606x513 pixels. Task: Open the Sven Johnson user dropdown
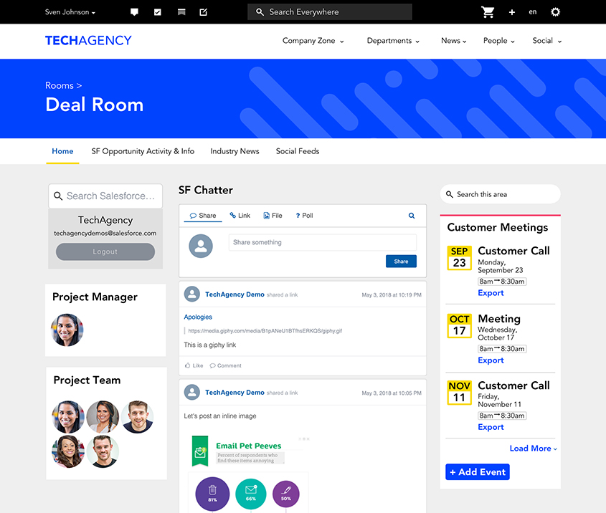(x=70, y=12)
